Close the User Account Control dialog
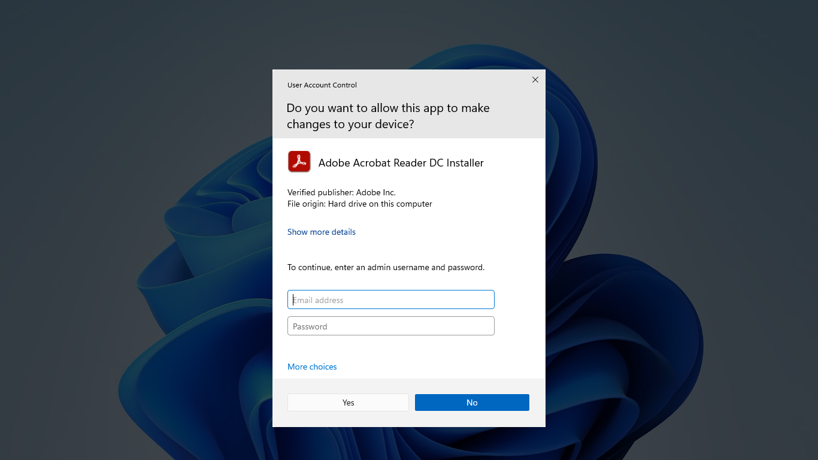Viewport: 818px width, 460px height. pos(535,80)
